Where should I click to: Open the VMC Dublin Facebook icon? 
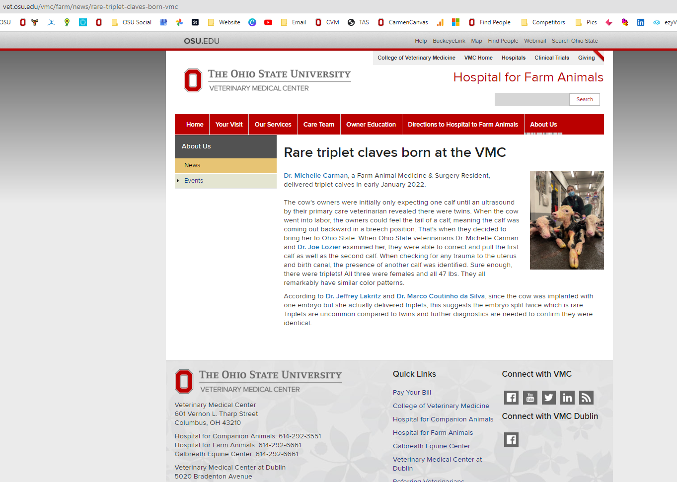coord(511,440)
